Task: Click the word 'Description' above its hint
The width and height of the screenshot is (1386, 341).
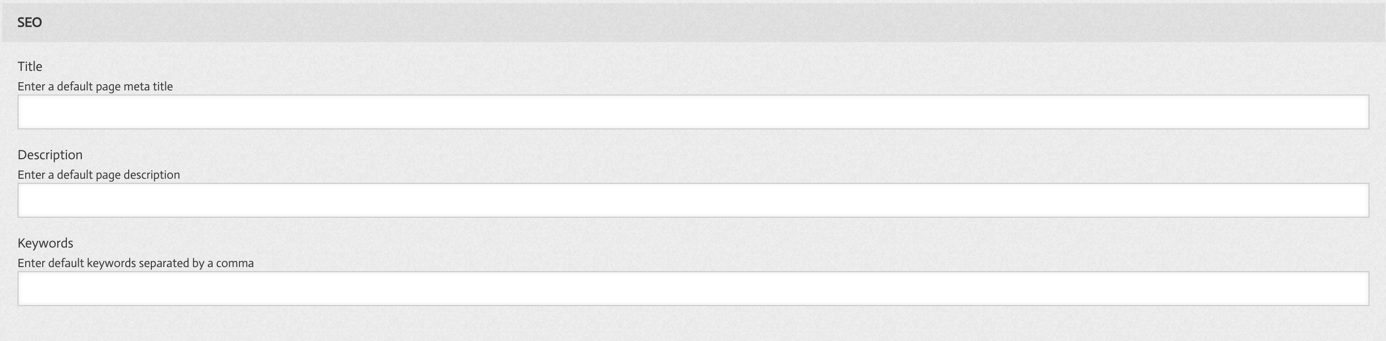Action: 50,155
